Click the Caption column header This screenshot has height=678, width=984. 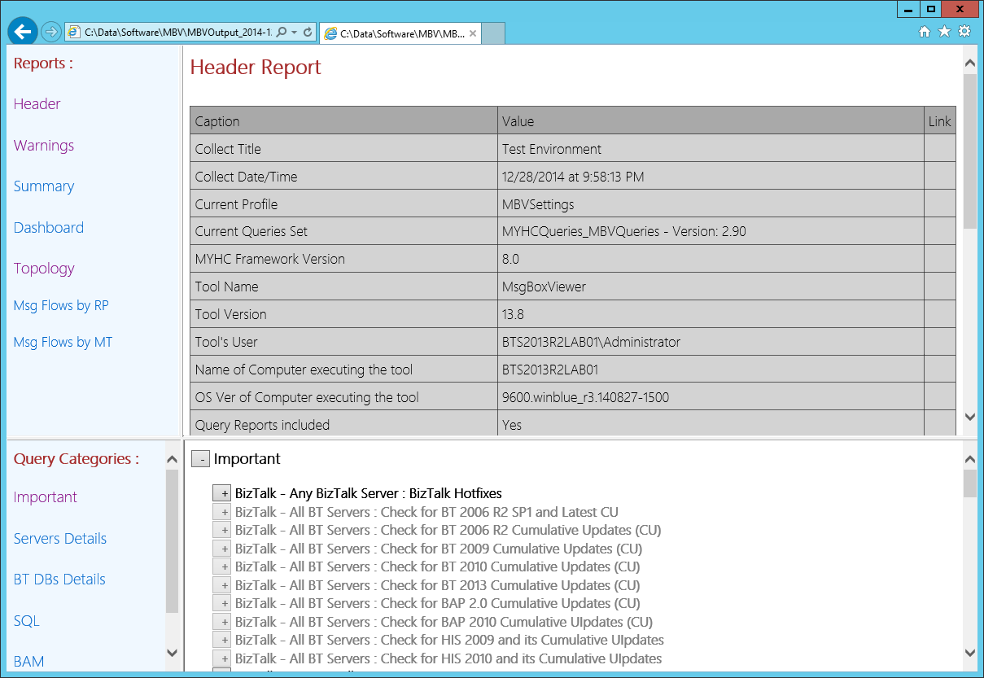click(x=343, y=120)
